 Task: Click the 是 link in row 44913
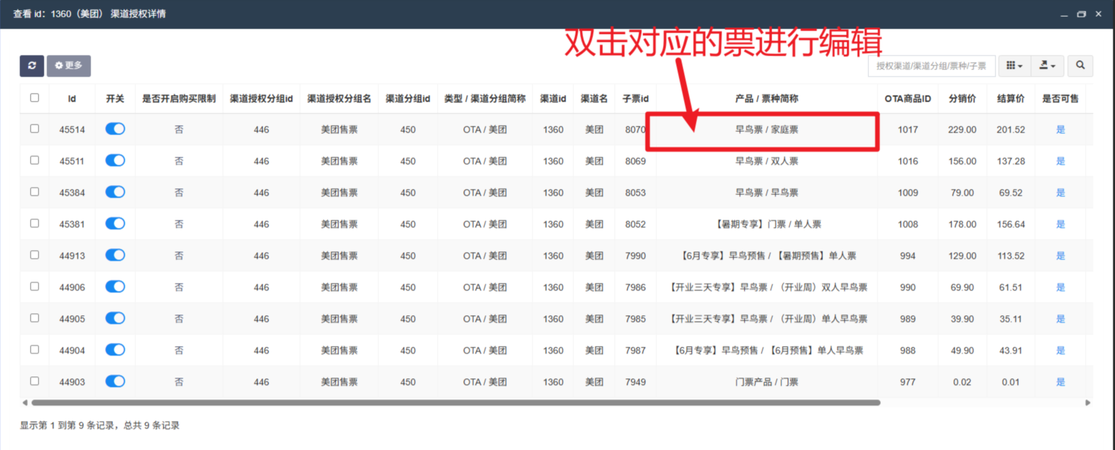click(1060, 256)
